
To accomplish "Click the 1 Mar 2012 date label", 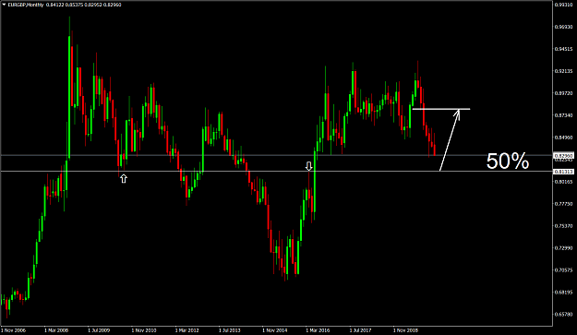I will 186,330.
